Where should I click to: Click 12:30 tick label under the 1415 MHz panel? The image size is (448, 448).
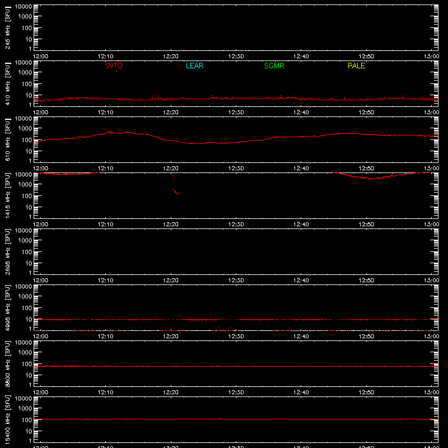[236, 225]
